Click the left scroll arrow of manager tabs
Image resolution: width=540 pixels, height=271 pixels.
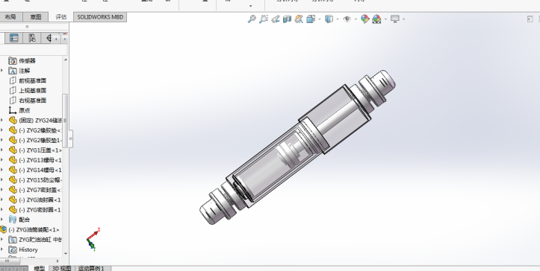pyautogui.click(x=56, y=39)
